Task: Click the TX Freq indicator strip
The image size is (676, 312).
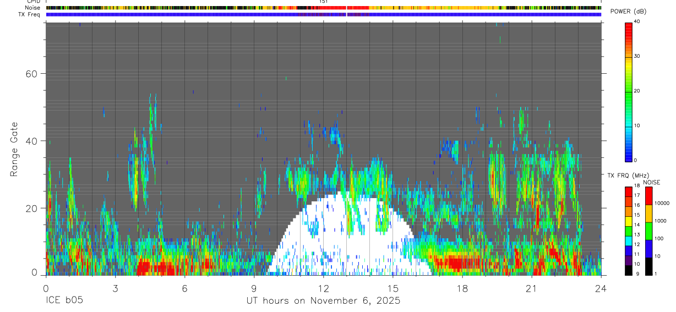Action: click(323, 14)
